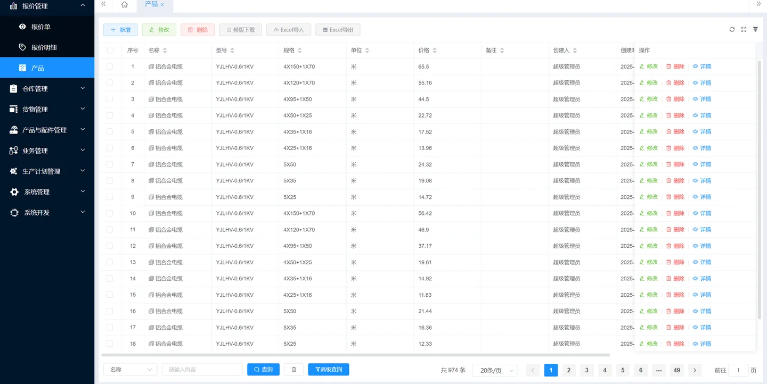This screenshot has height=384, width=767.
Task: Check the checkbox for row 1
Action: (110, 66)
